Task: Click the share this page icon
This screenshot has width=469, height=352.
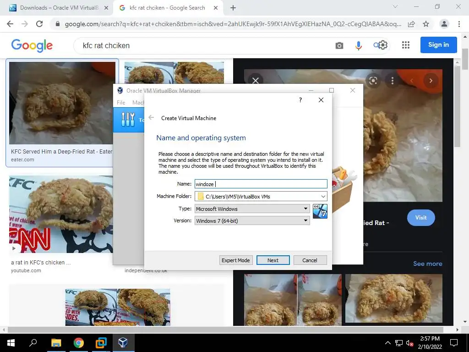Action: pyautogui.click(x=411, y=24)
